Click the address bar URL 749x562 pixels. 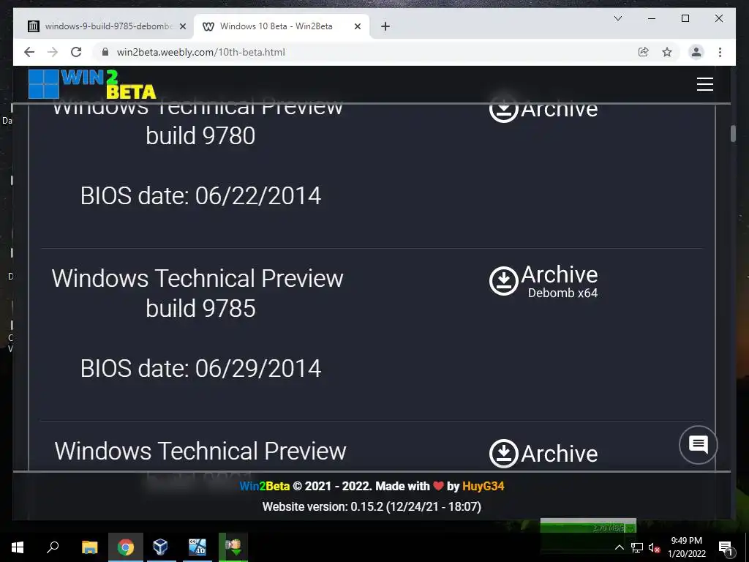[x=200, y=52]
